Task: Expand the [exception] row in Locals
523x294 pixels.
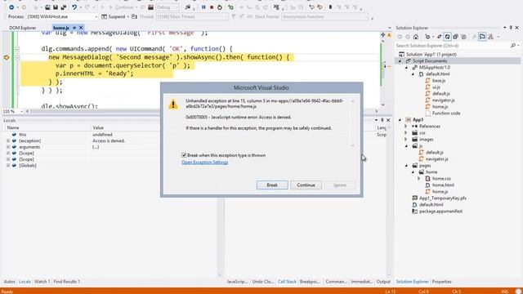Action: (7, 140)
